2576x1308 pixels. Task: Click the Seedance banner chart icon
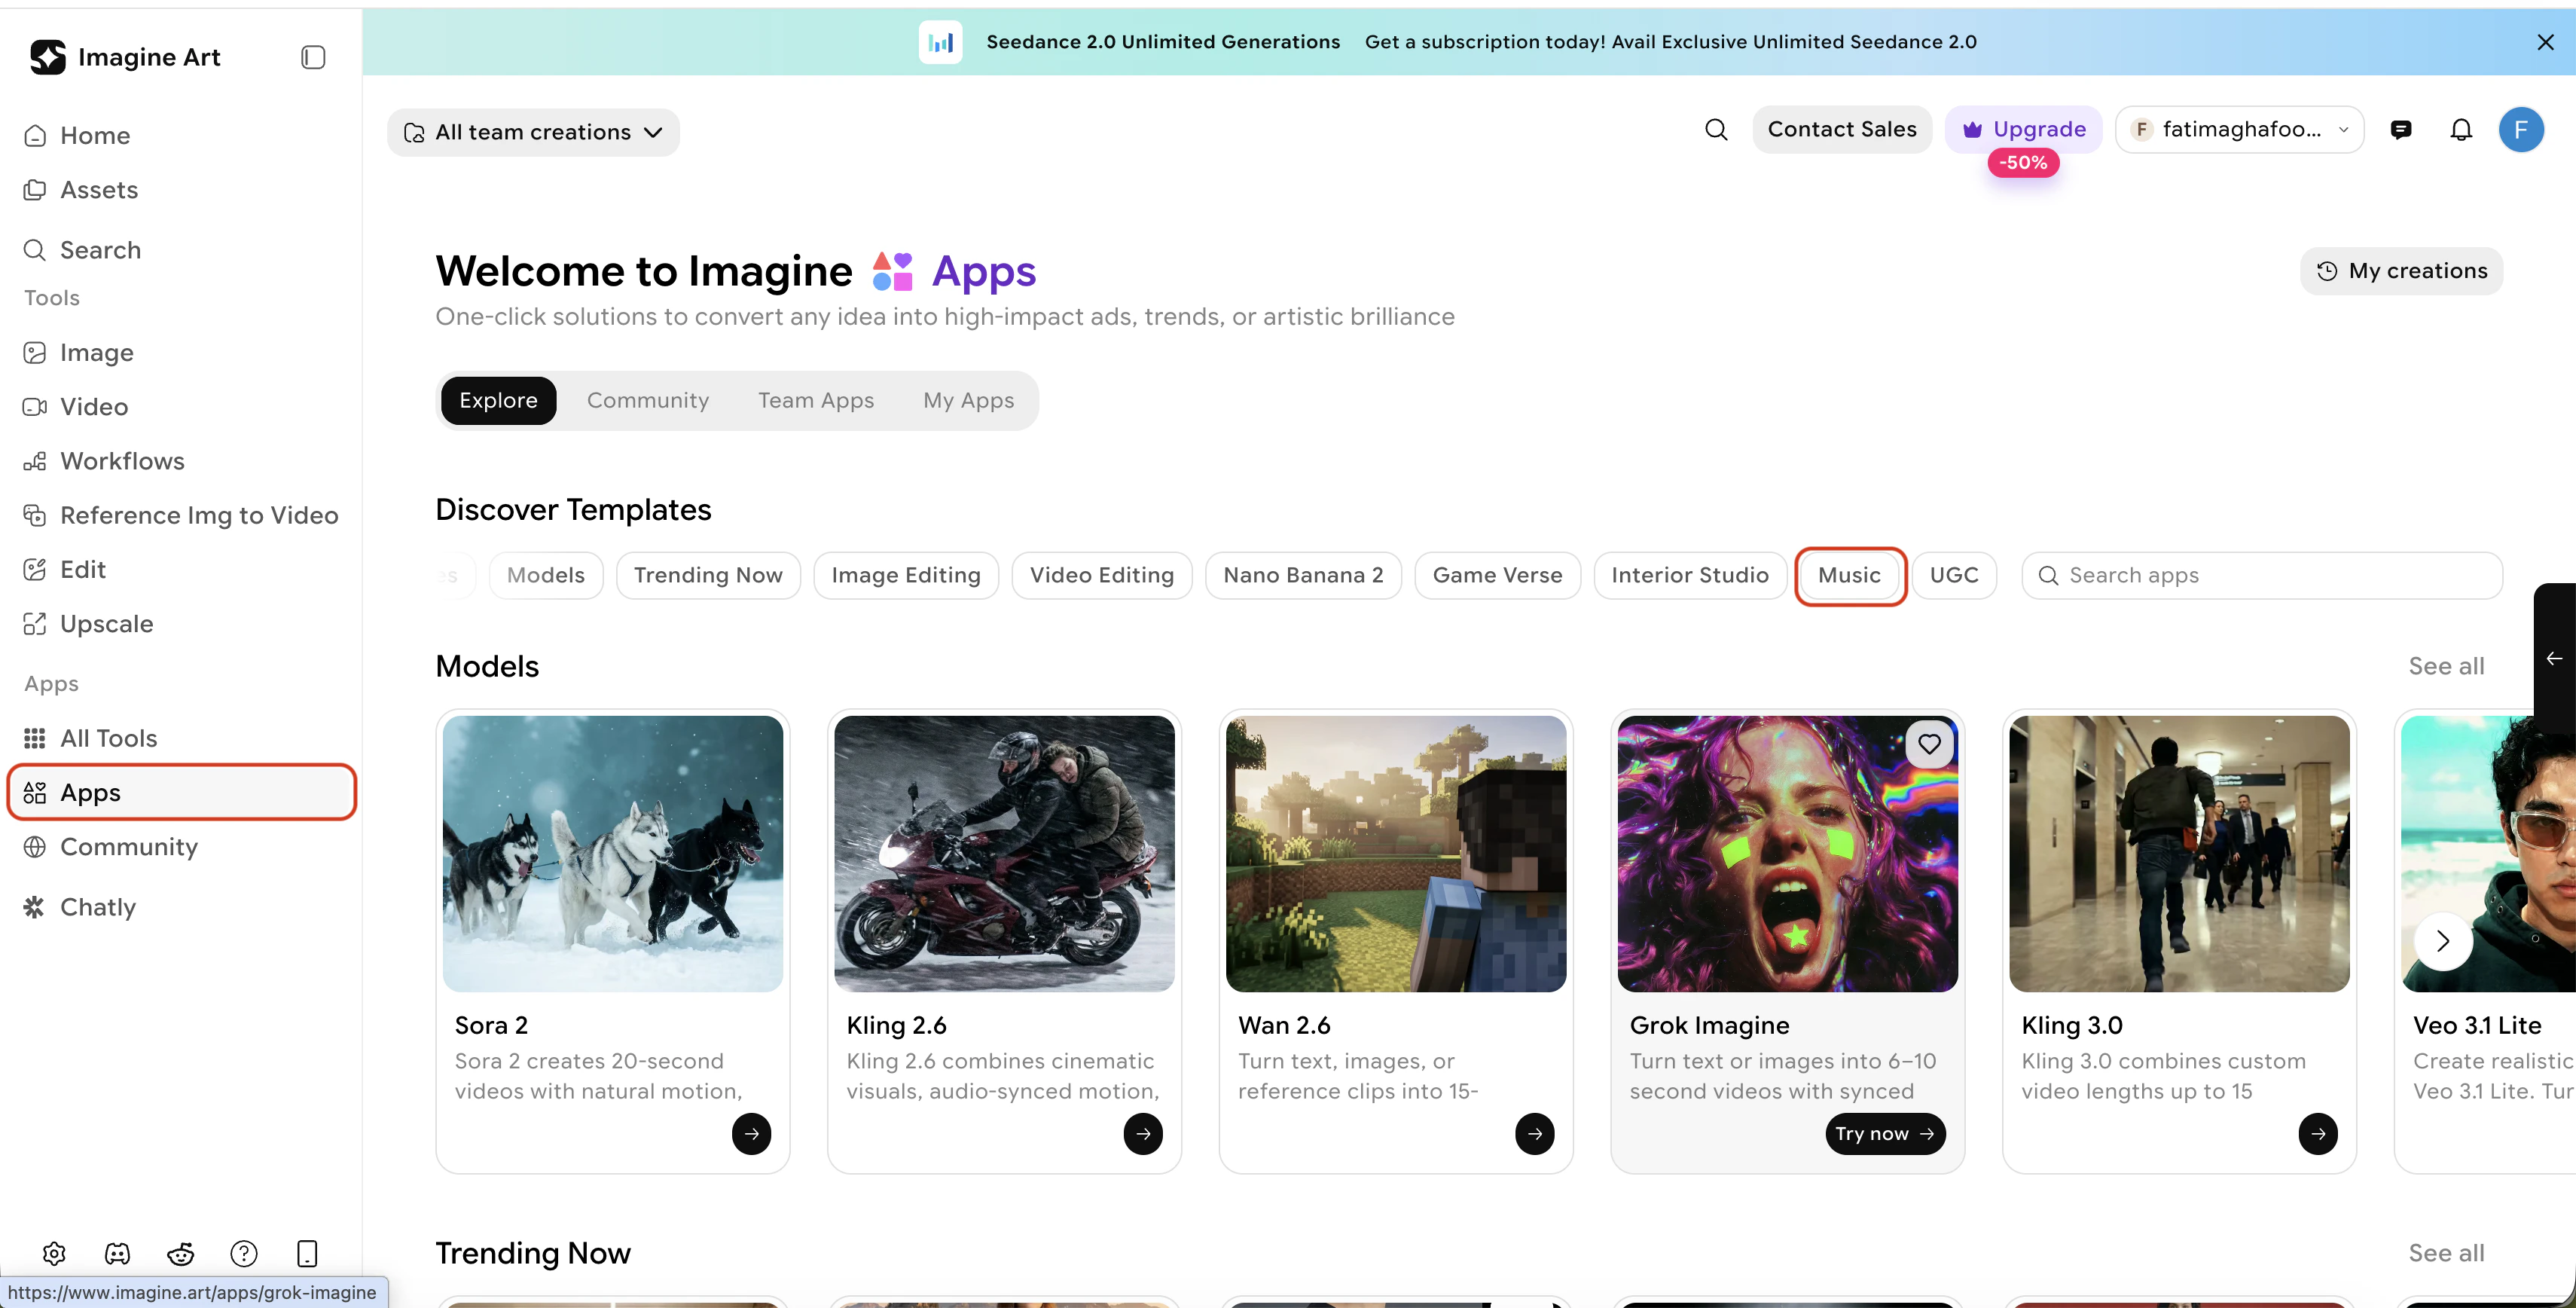[940, 42]
